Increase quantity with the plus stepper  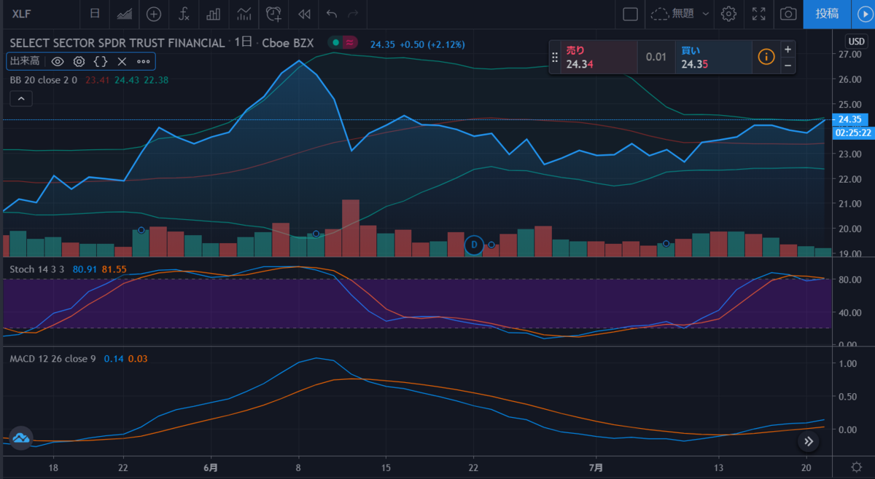(787, 49)
